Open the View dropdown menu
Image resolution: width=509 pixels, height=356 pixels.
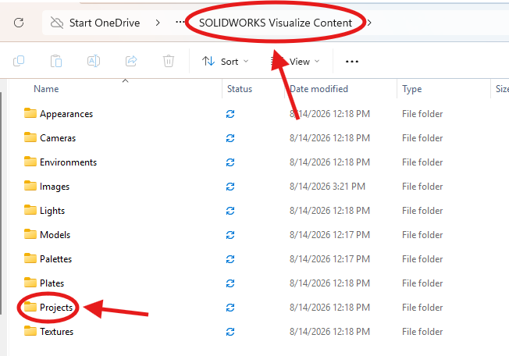[295, 62]
